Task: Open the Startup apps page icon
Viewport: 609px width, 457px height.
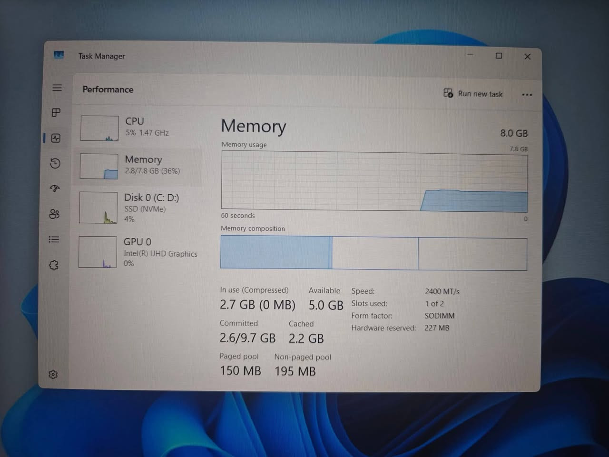Action: (55, 189)
